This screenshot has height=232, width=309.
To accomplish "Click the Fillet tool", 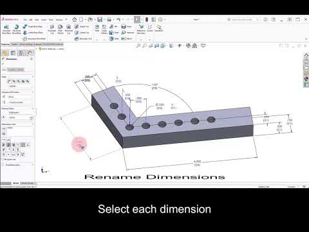I will 97,28.
